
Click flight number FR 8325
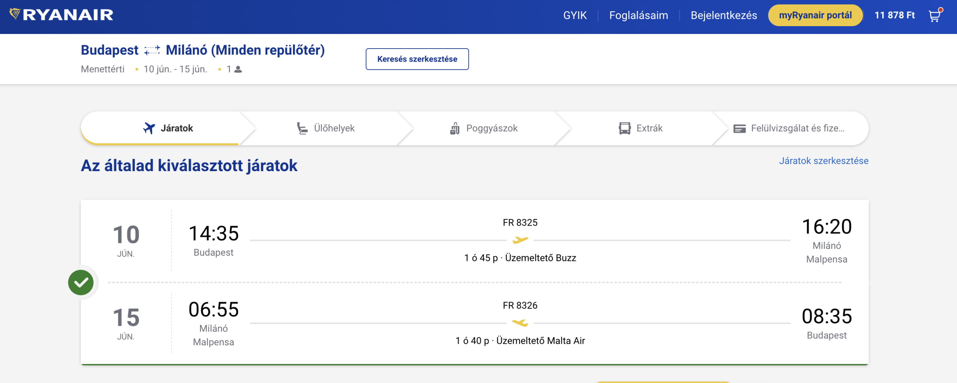click(x=520, y=223)
